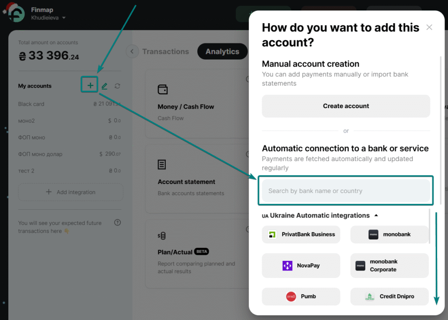Click the refresh accounts icon
448x320 pixels.
coord(117,86)
